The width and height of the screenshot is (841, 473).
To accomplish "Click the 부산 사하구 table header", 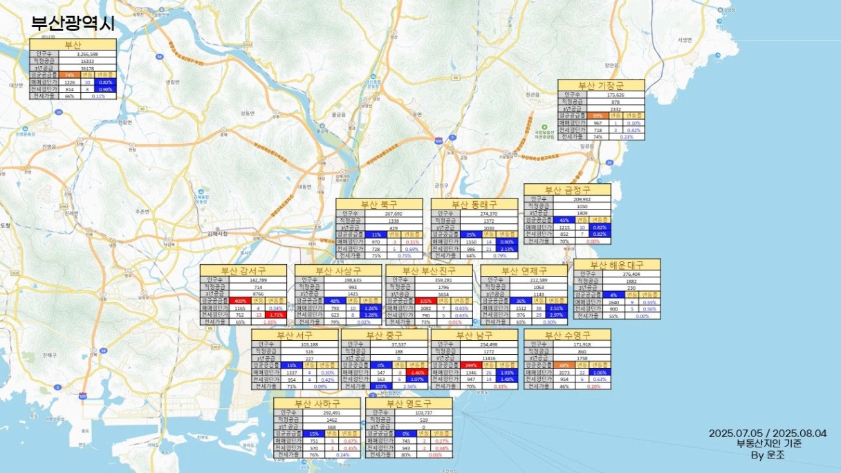I will (317, 403).
